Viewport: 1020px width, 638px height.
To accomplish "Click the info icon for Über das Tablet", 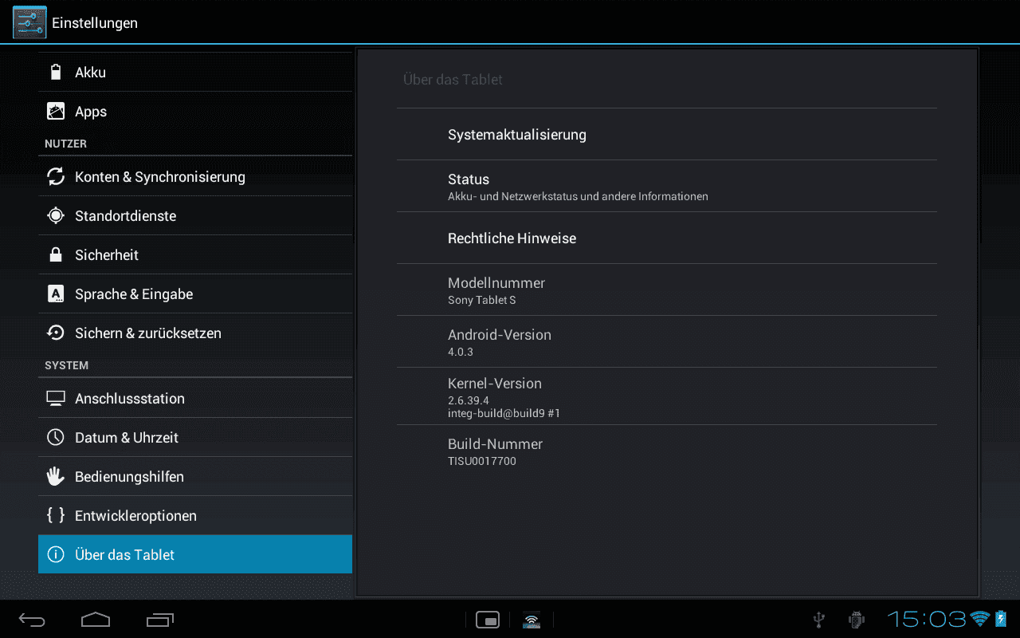I will [56, 554].
